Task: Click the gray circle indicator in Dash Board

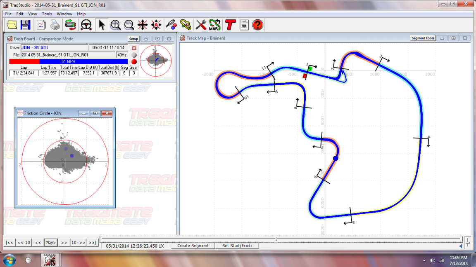Action: click(134, 55)
